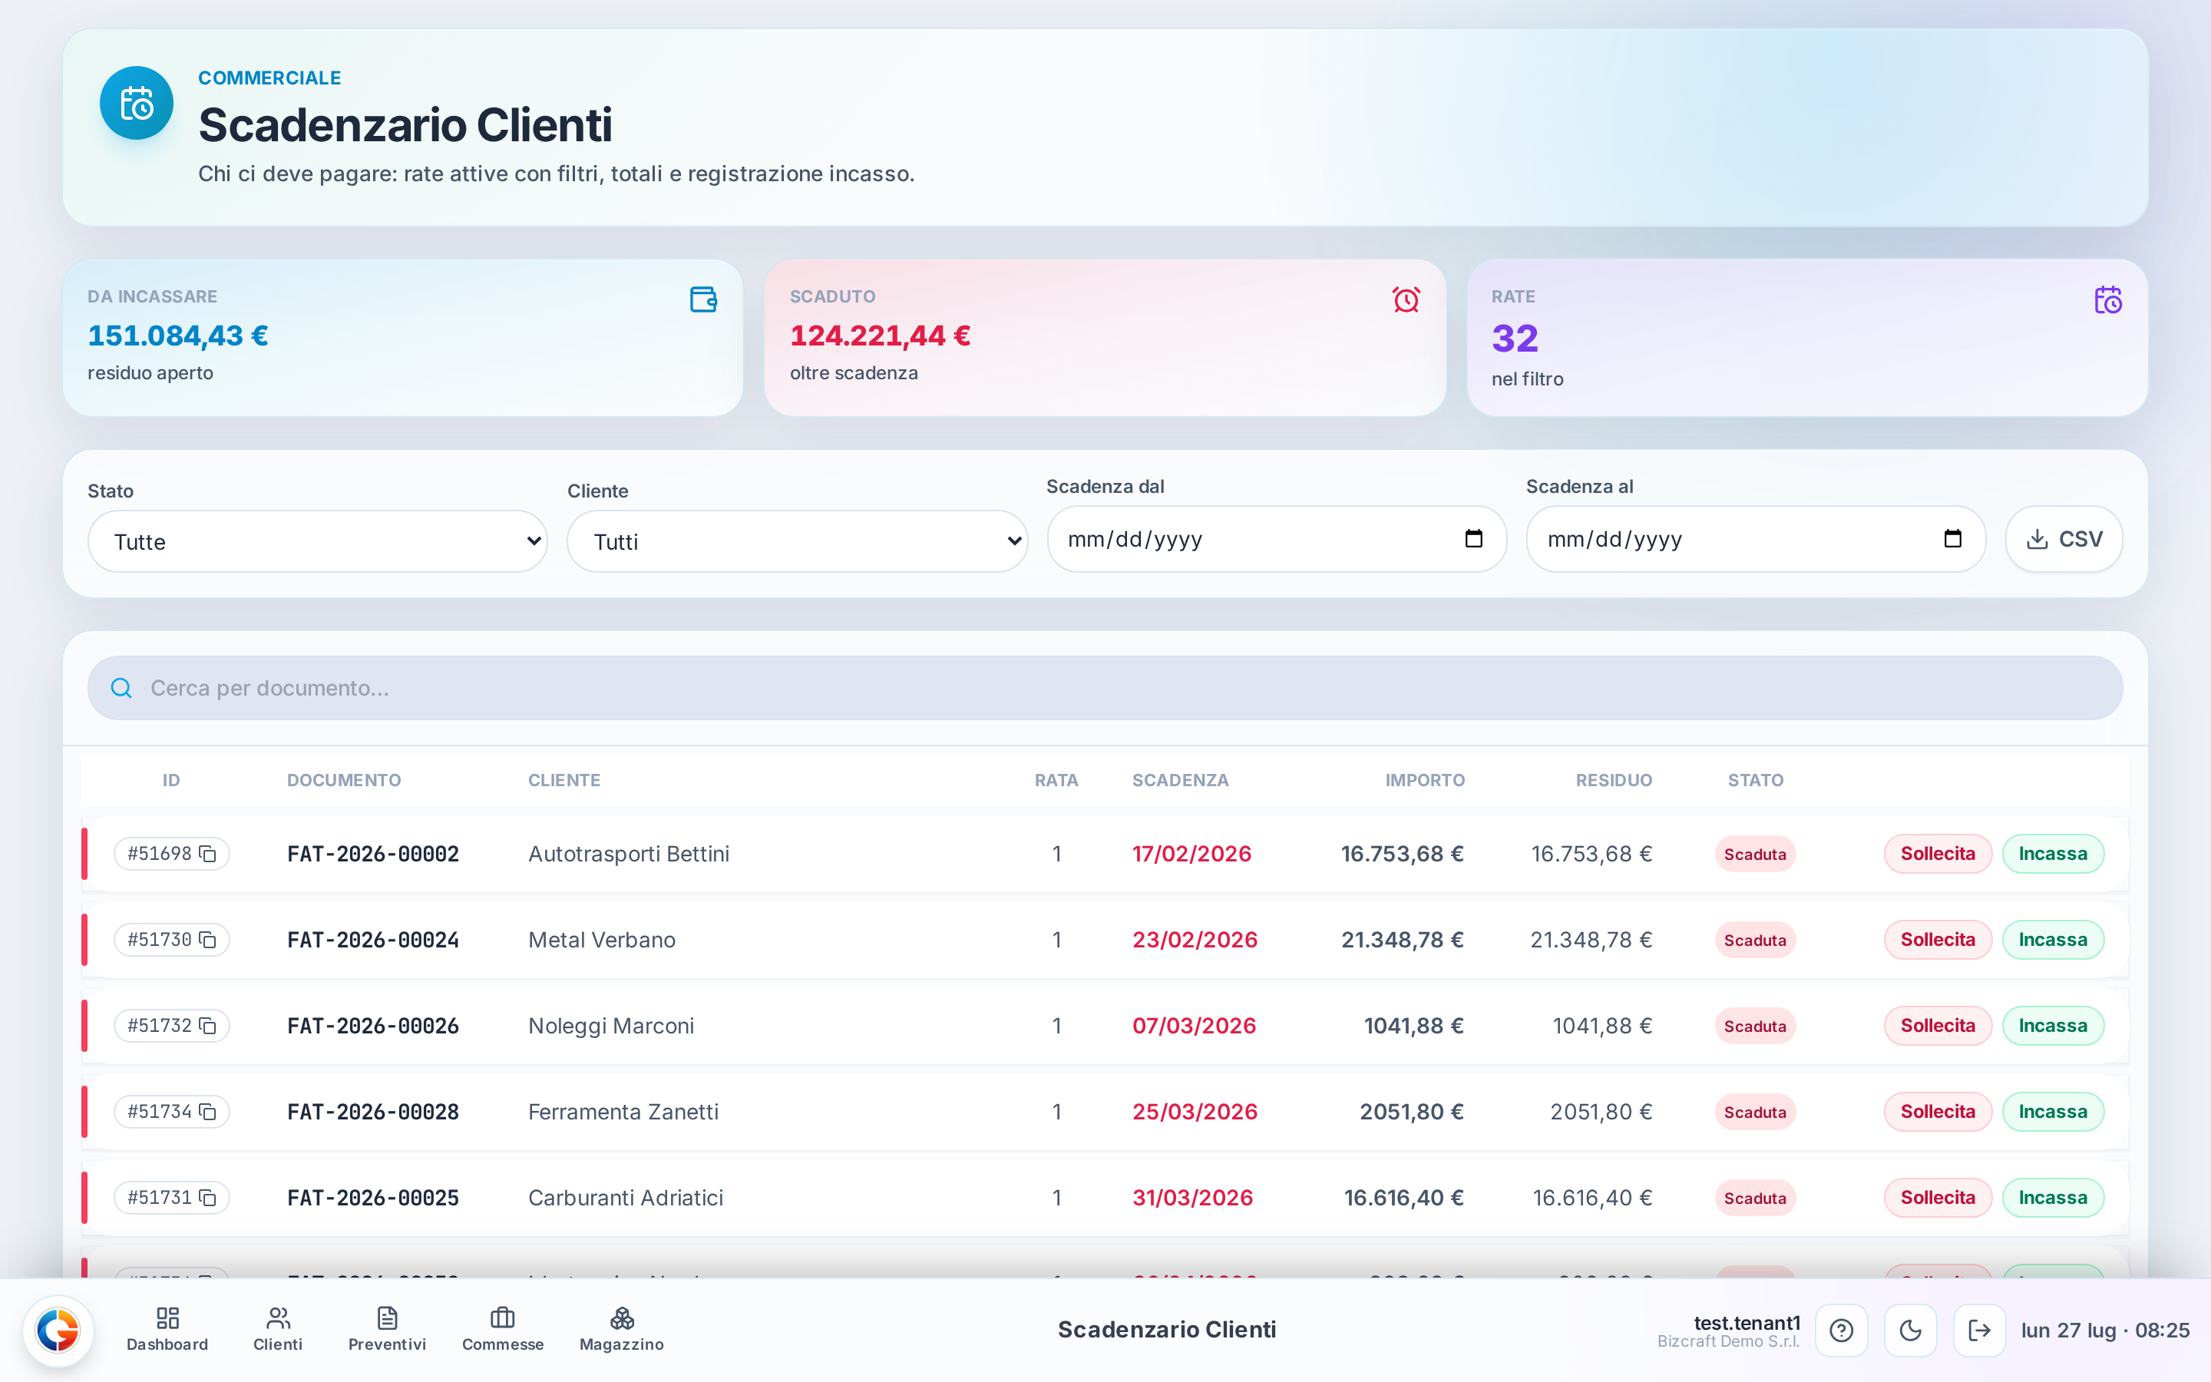Screen dimensions: 2211x1382
Task: Click Incassa for Ferramenta Zanetti
Action: (x=2053, y=1112)
